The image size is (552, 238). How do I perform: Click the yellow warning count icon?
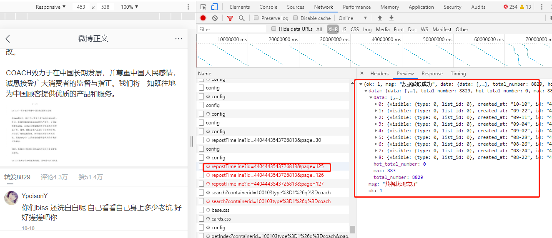(x=522, y=7)
